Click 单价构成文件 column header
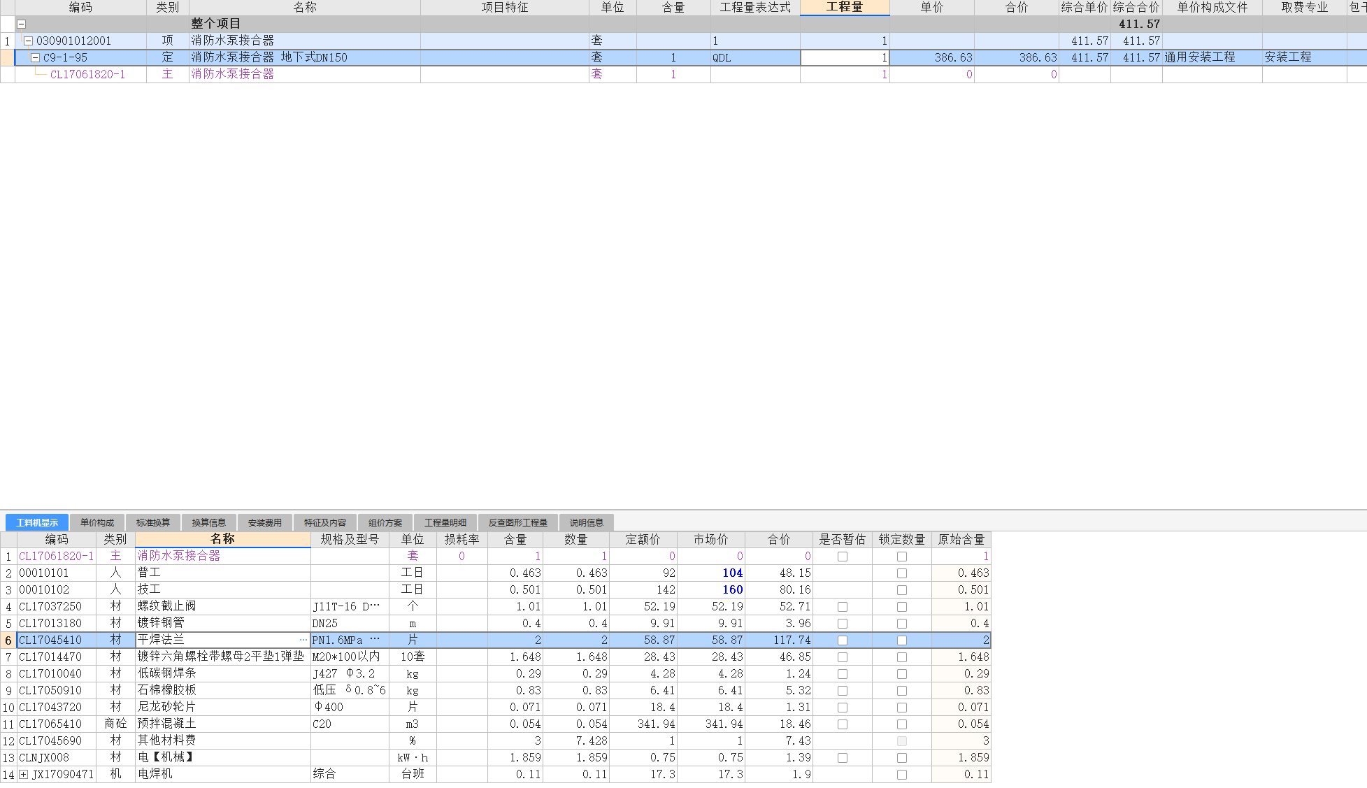This screenshot has width=1367, height=788. tap(1212, 8)
